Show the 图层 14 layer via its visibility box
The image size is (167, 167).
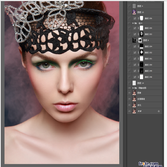click(130, 83)
